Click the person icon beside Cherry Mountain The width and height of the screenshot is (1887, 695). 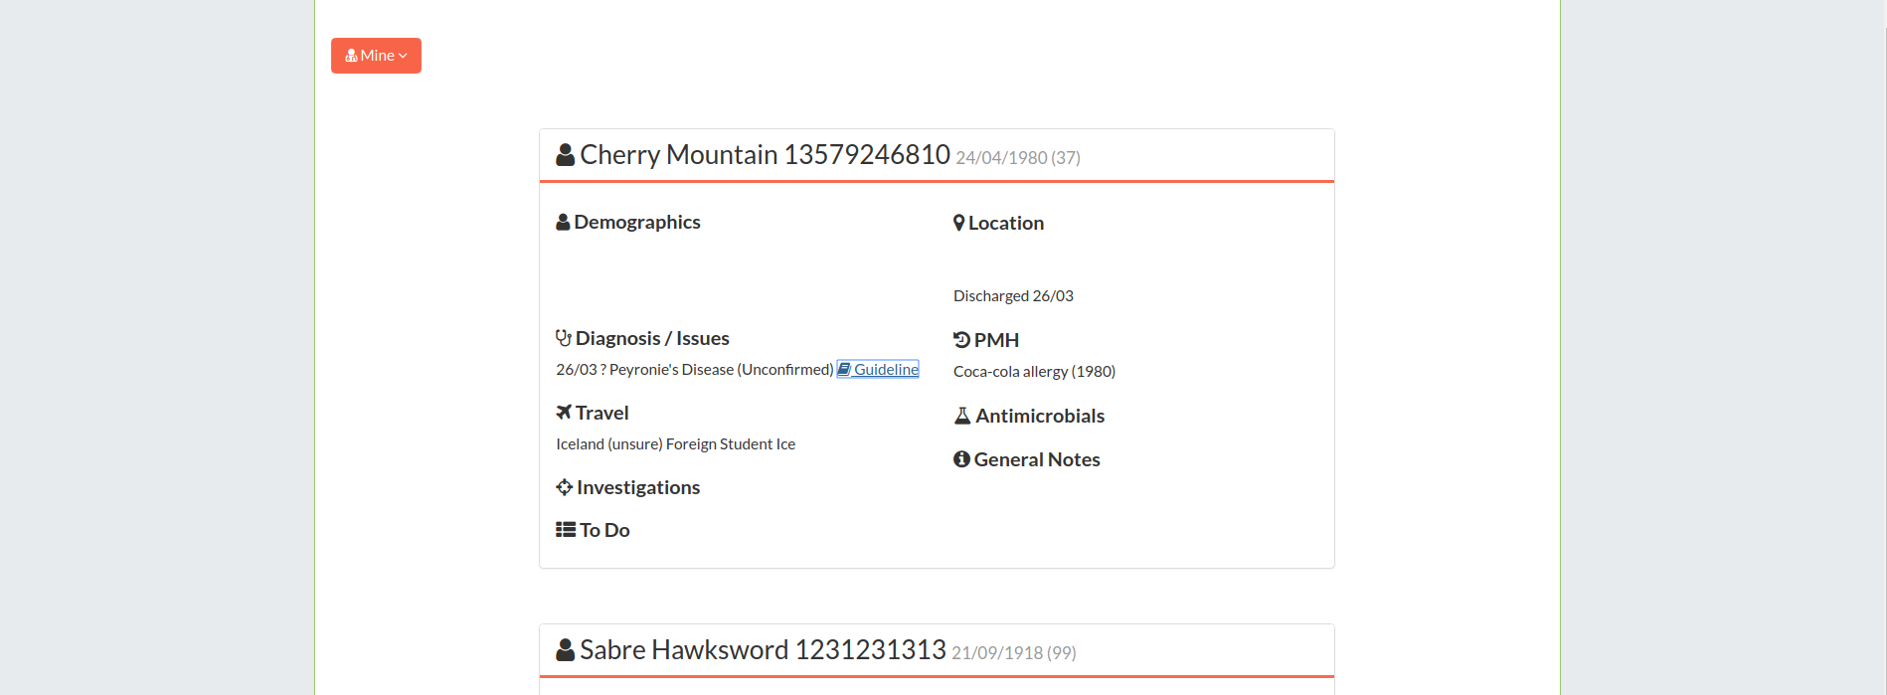point(565,155)
